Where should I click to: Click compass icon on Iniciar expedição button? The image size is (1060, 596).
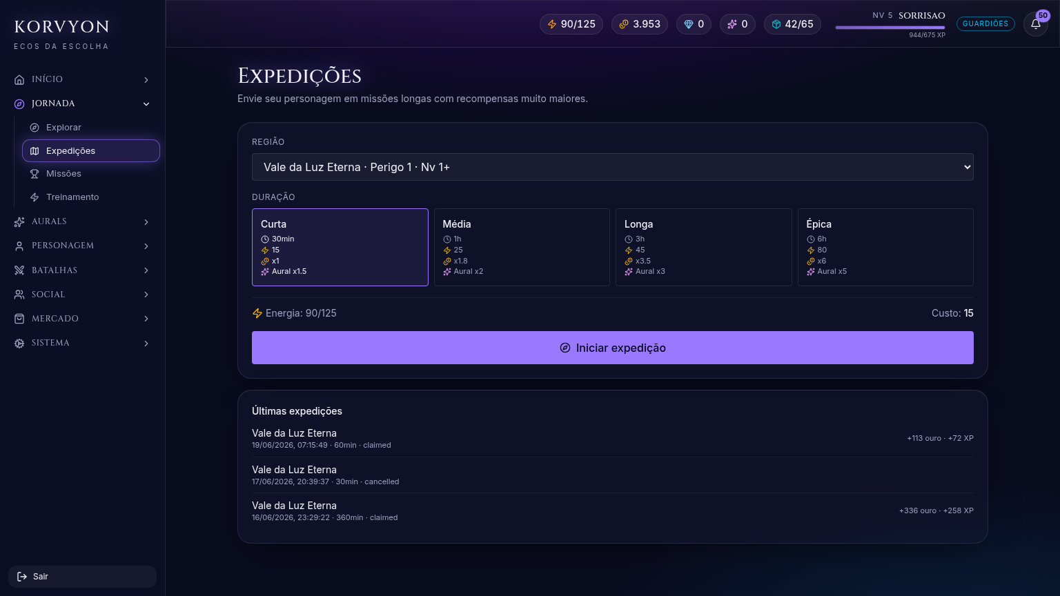(565, 348)
